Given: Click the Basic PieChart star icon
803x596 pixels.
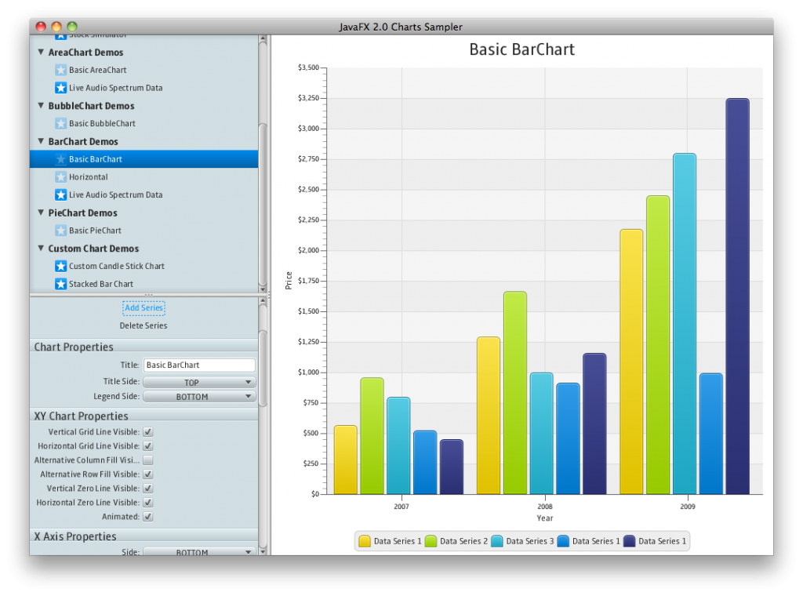Looking at the screenshot, I should [60, 230].
